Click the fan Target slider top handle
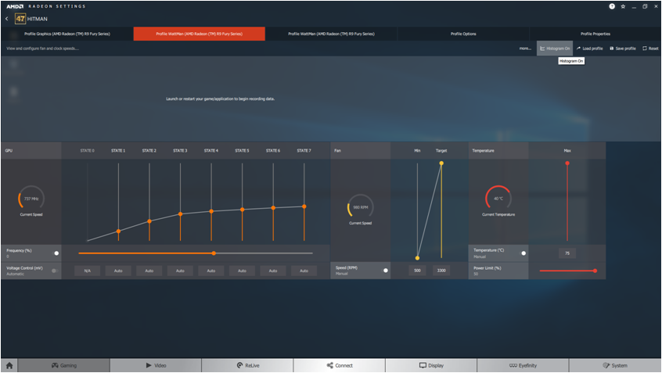662x373 pixels. pyautogui.click(x=441, y=163)
